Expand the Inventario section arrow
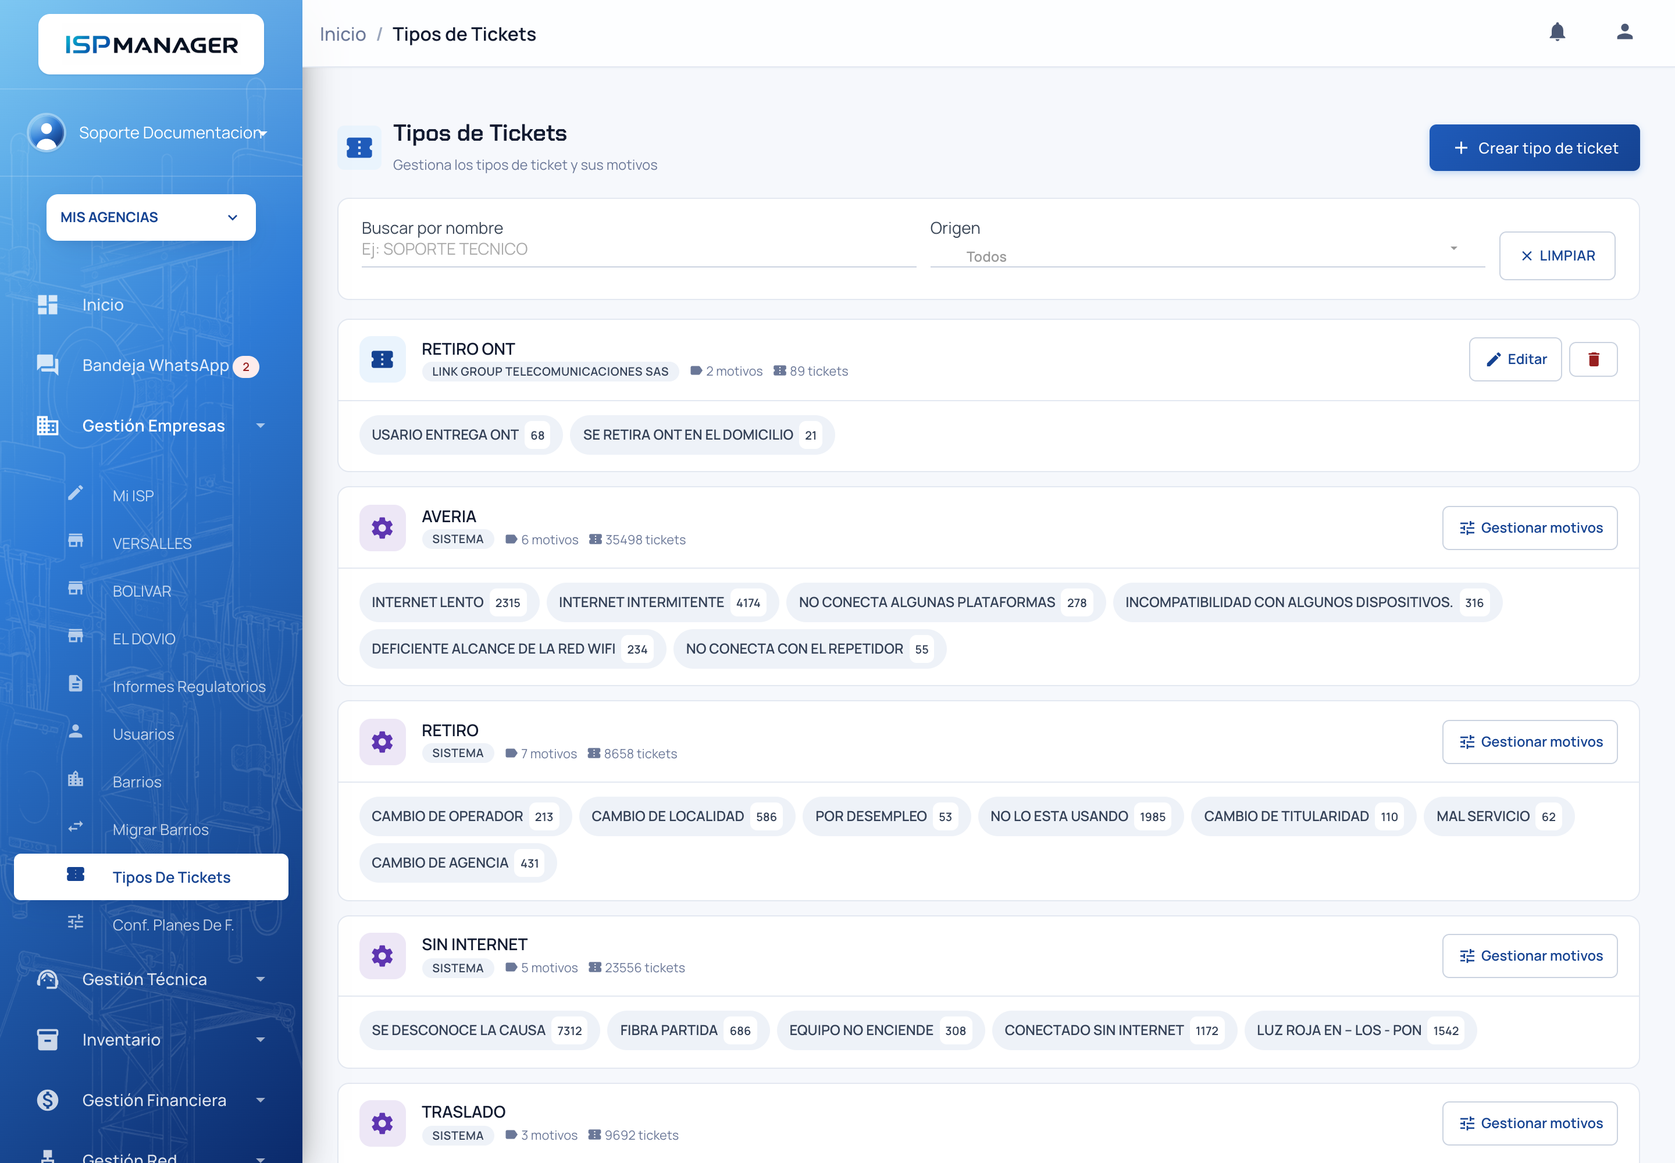 [x=260, y=1040]
